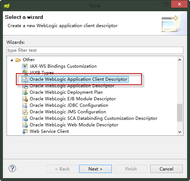Select the Other folder in wizard tree
Viewport: 190px width, 181px height.
[29, 60]
